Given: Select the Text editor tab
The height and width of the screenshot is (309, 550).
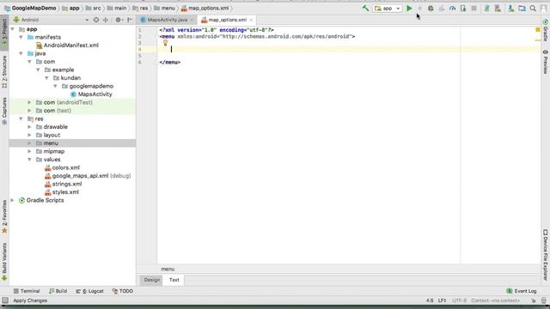Looking at the screenshot, I should click(174, 280).
